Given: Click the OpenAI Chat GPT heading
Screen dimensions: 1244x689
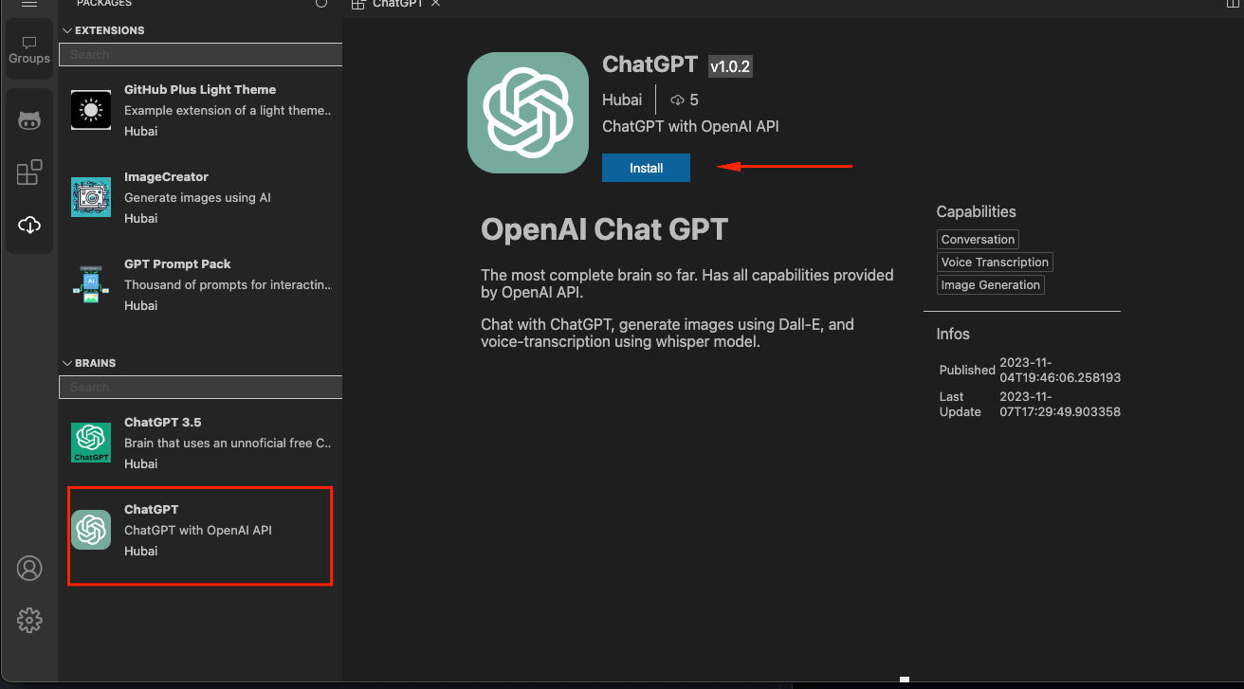Looking at the screenshot, I should pos(604,229).
